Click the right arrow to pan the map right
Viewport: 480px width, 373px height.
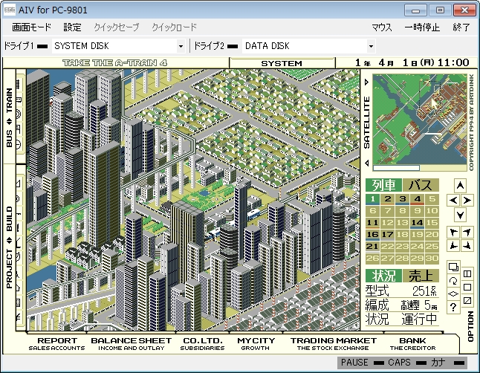tap(467, 201)
